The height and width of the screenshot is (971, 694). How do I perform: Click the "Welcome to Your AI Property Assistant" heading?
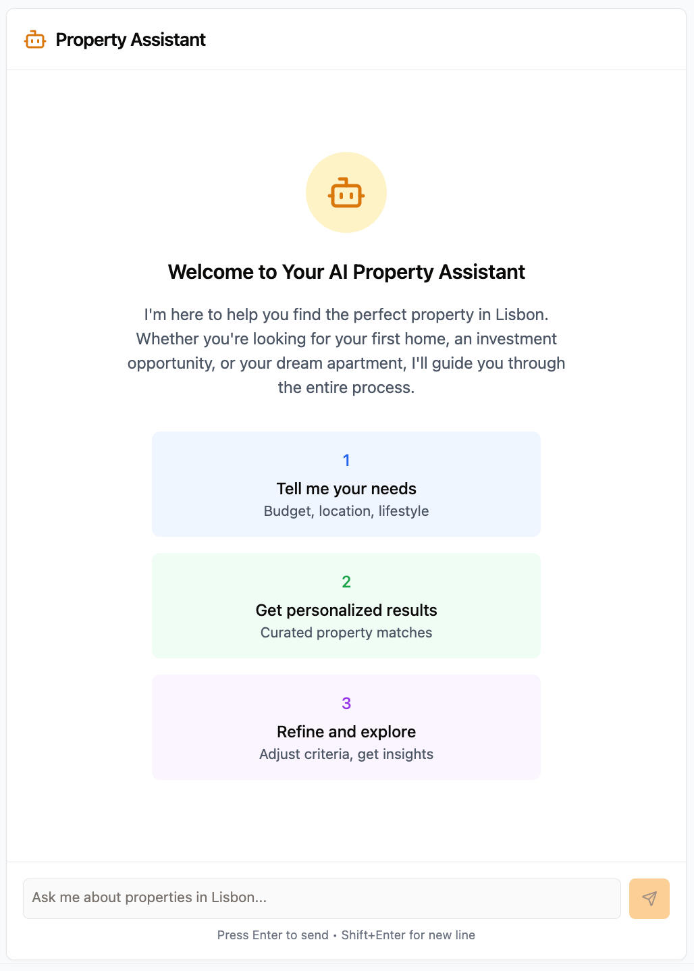(346, 272)
